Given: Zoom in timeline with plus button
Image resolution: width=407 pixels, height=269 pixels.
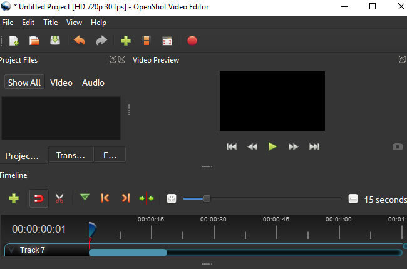Looking at the screenshot, I should pos(172,199).
